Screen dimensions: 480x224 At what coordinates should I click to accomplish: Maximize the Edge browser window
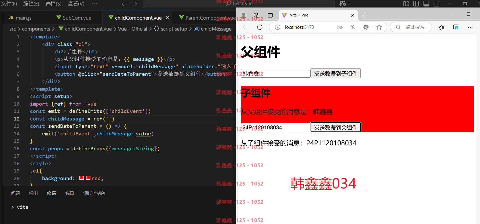tap(468, 14)
